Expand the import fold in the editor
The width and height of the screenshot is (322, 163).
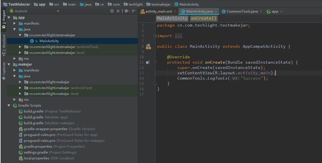pos(155,36)
